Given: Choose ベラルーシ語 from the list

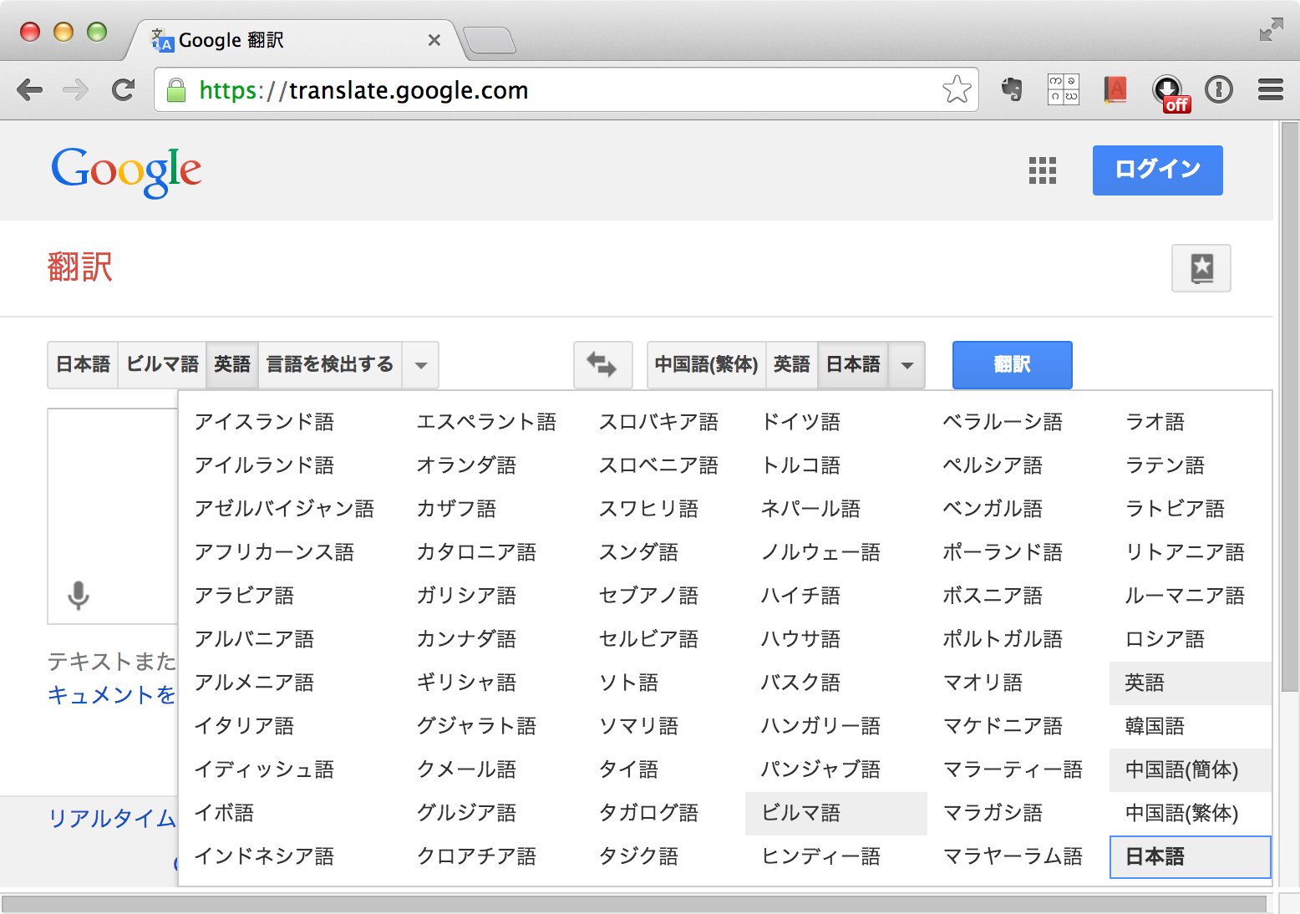Looking at the screenshot, I should click(1003, 422).
